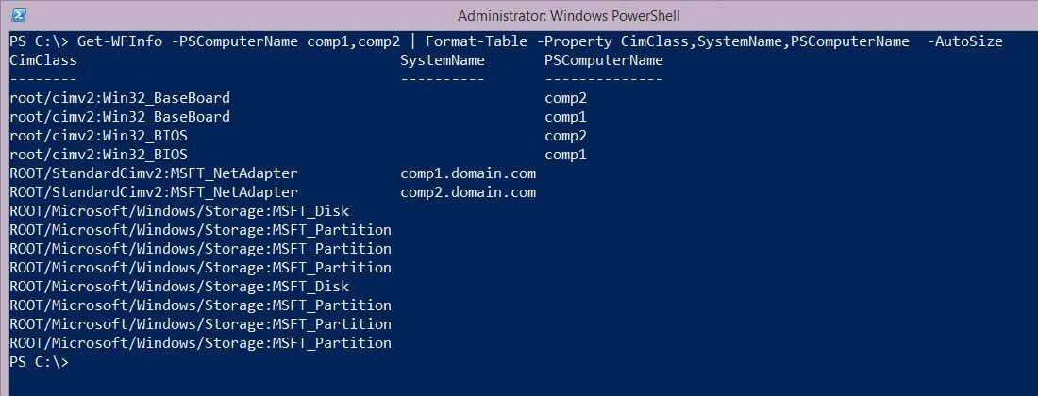
Task: Click comp2.domain.com system name
Action: (x=468, y=193)
